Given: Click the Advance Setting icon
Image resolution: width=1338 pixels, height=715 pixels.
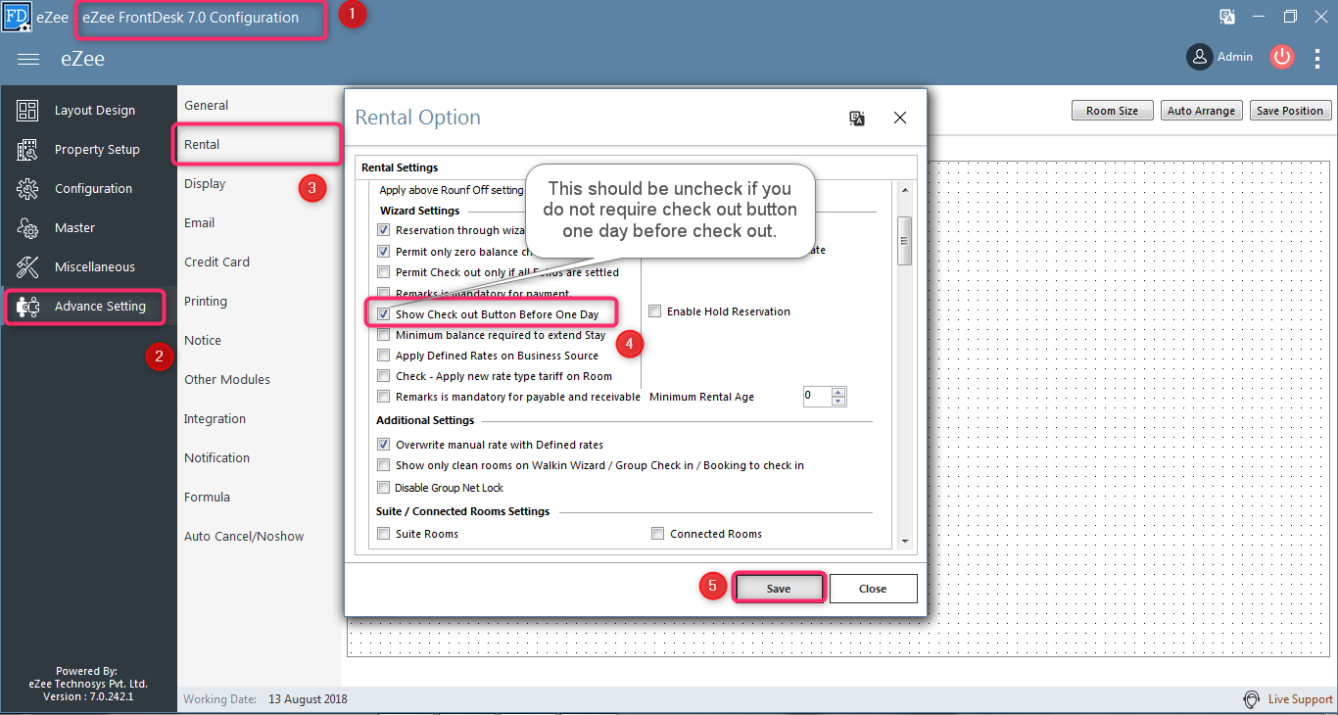Looking at the screenshot, I should (x=27, y=307).
